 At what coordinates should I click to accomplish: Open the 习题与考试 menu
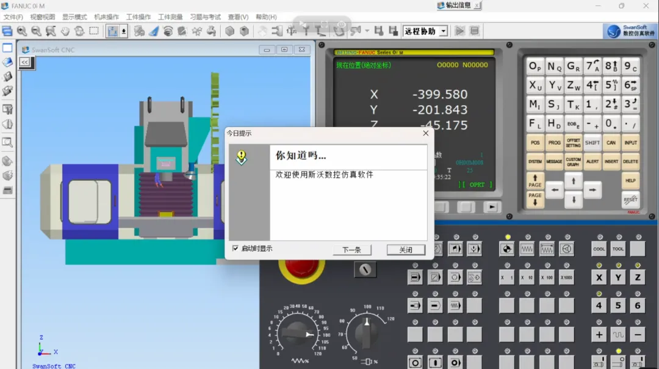click(x=205, y=17)
